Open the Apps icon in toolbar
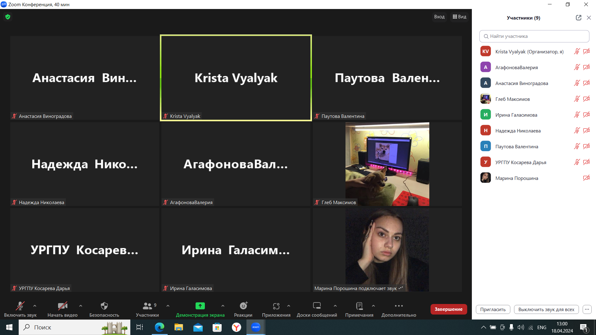Viewport: 596px width, 335px height. tap(276, 306)
